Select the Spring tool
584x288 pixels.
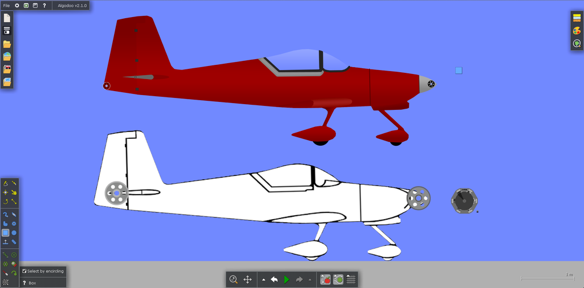coord(6,255)
